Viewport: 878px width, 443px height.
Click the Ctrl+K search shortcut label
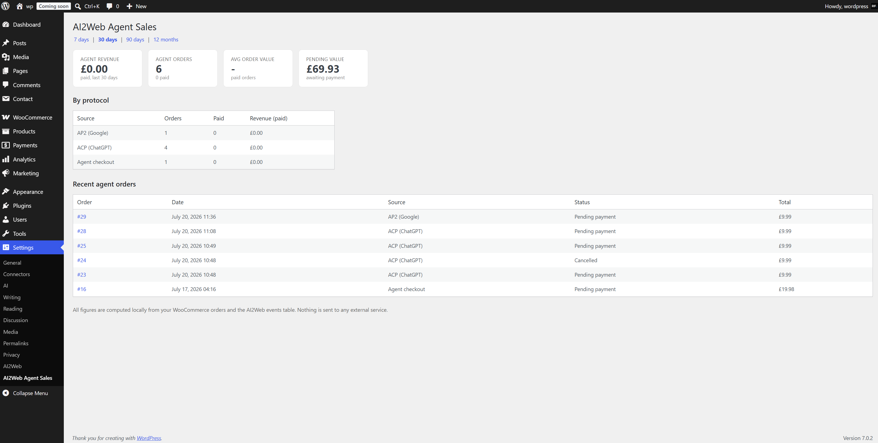[x=92, y=6]
